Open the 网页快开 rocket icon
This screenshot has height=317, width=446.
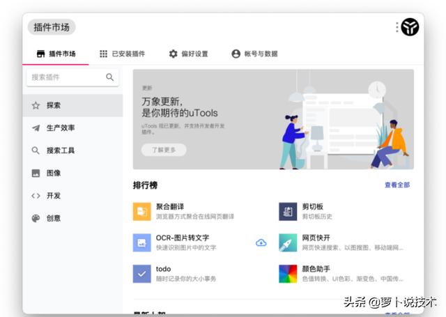288,242
